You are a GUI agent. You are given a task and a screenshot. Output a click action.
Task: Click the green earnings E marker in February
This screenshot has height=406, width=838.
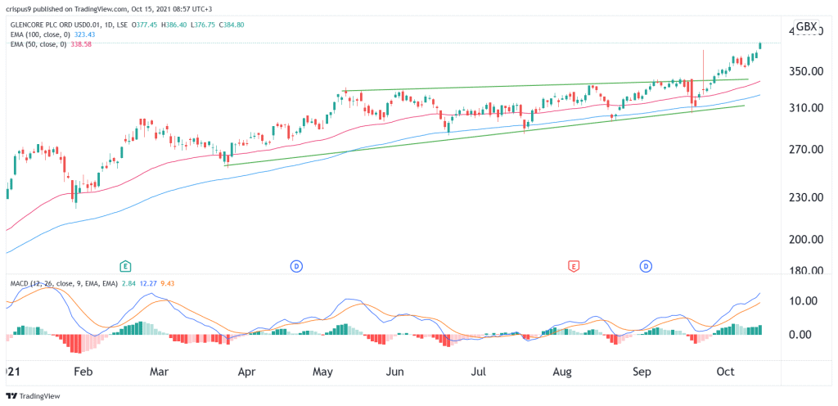tap(125, 265)
